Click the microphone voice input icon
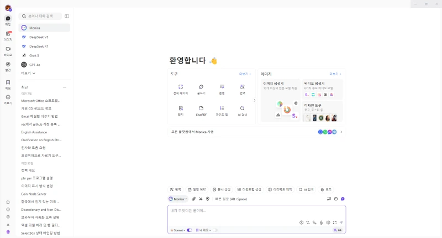The width and height of the screenshot is (442, 238). pyautogui.click(x=322, y=223)
